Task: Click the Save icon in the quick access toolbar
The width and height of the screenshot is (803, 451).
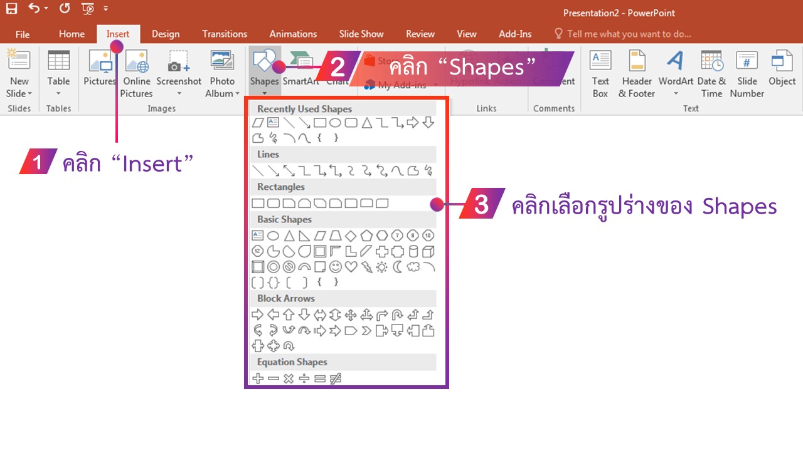Action: (x=11, y=9)
